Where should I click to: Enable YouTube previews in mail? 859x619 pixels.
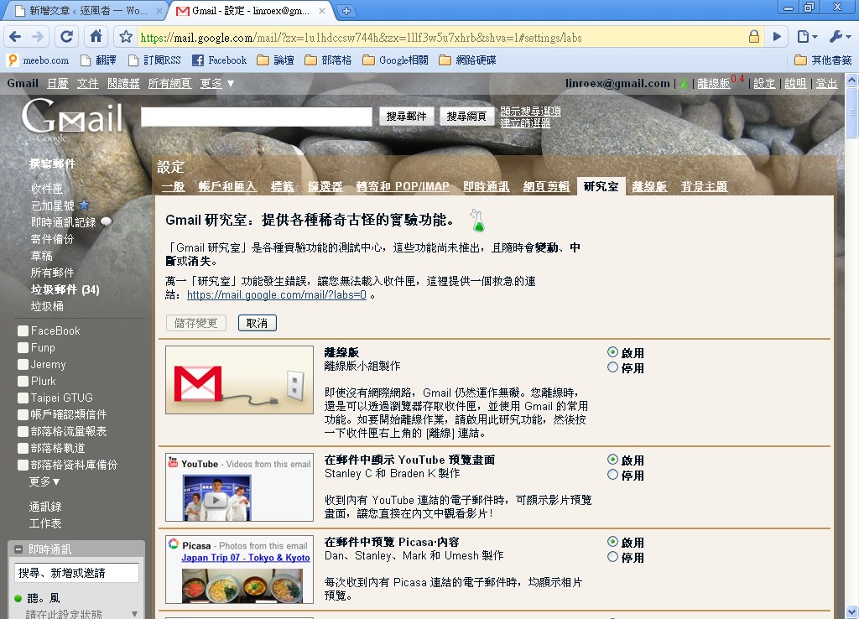click(x=612, y=460)
